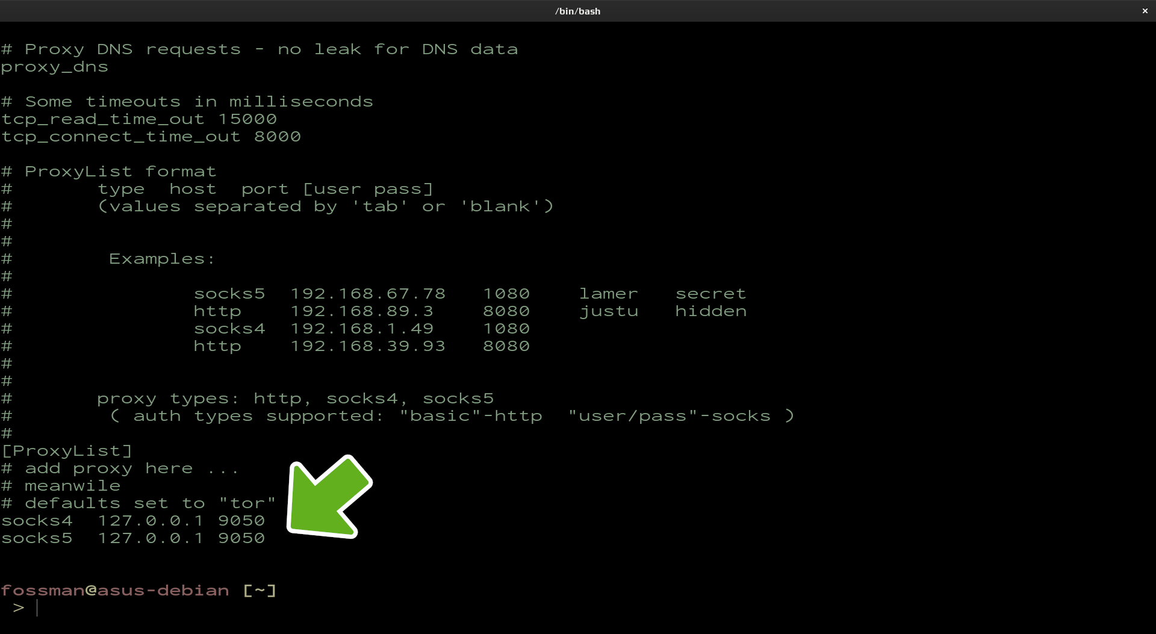Click the /bin/bash window title
The width and height of the screenshot is (1156, 634).
tap(577, 11)
